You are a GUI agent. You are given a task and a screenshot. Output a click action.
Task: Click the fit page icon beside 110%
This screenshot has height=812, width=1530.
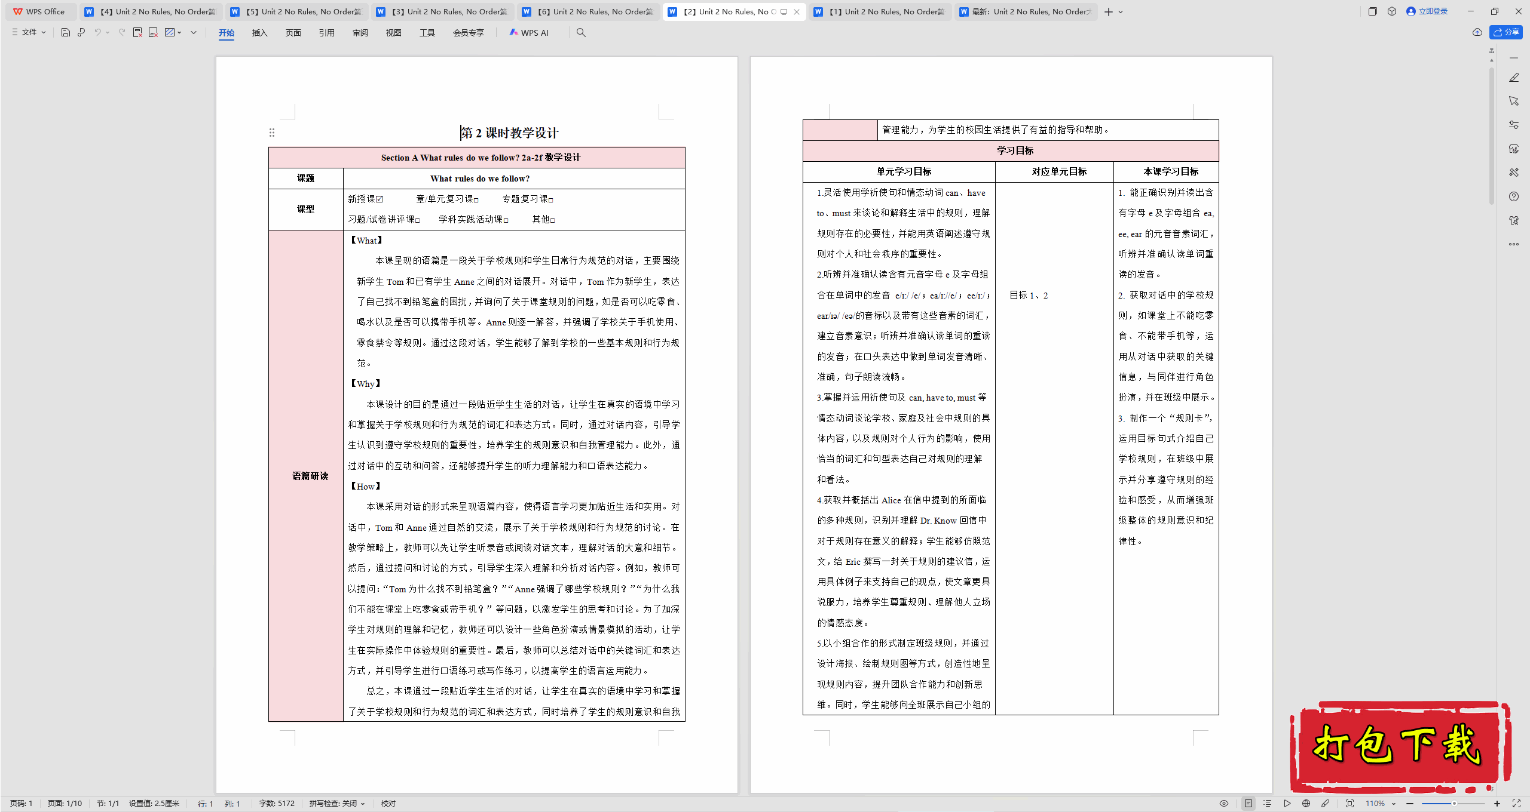(x=1350, y=804)
